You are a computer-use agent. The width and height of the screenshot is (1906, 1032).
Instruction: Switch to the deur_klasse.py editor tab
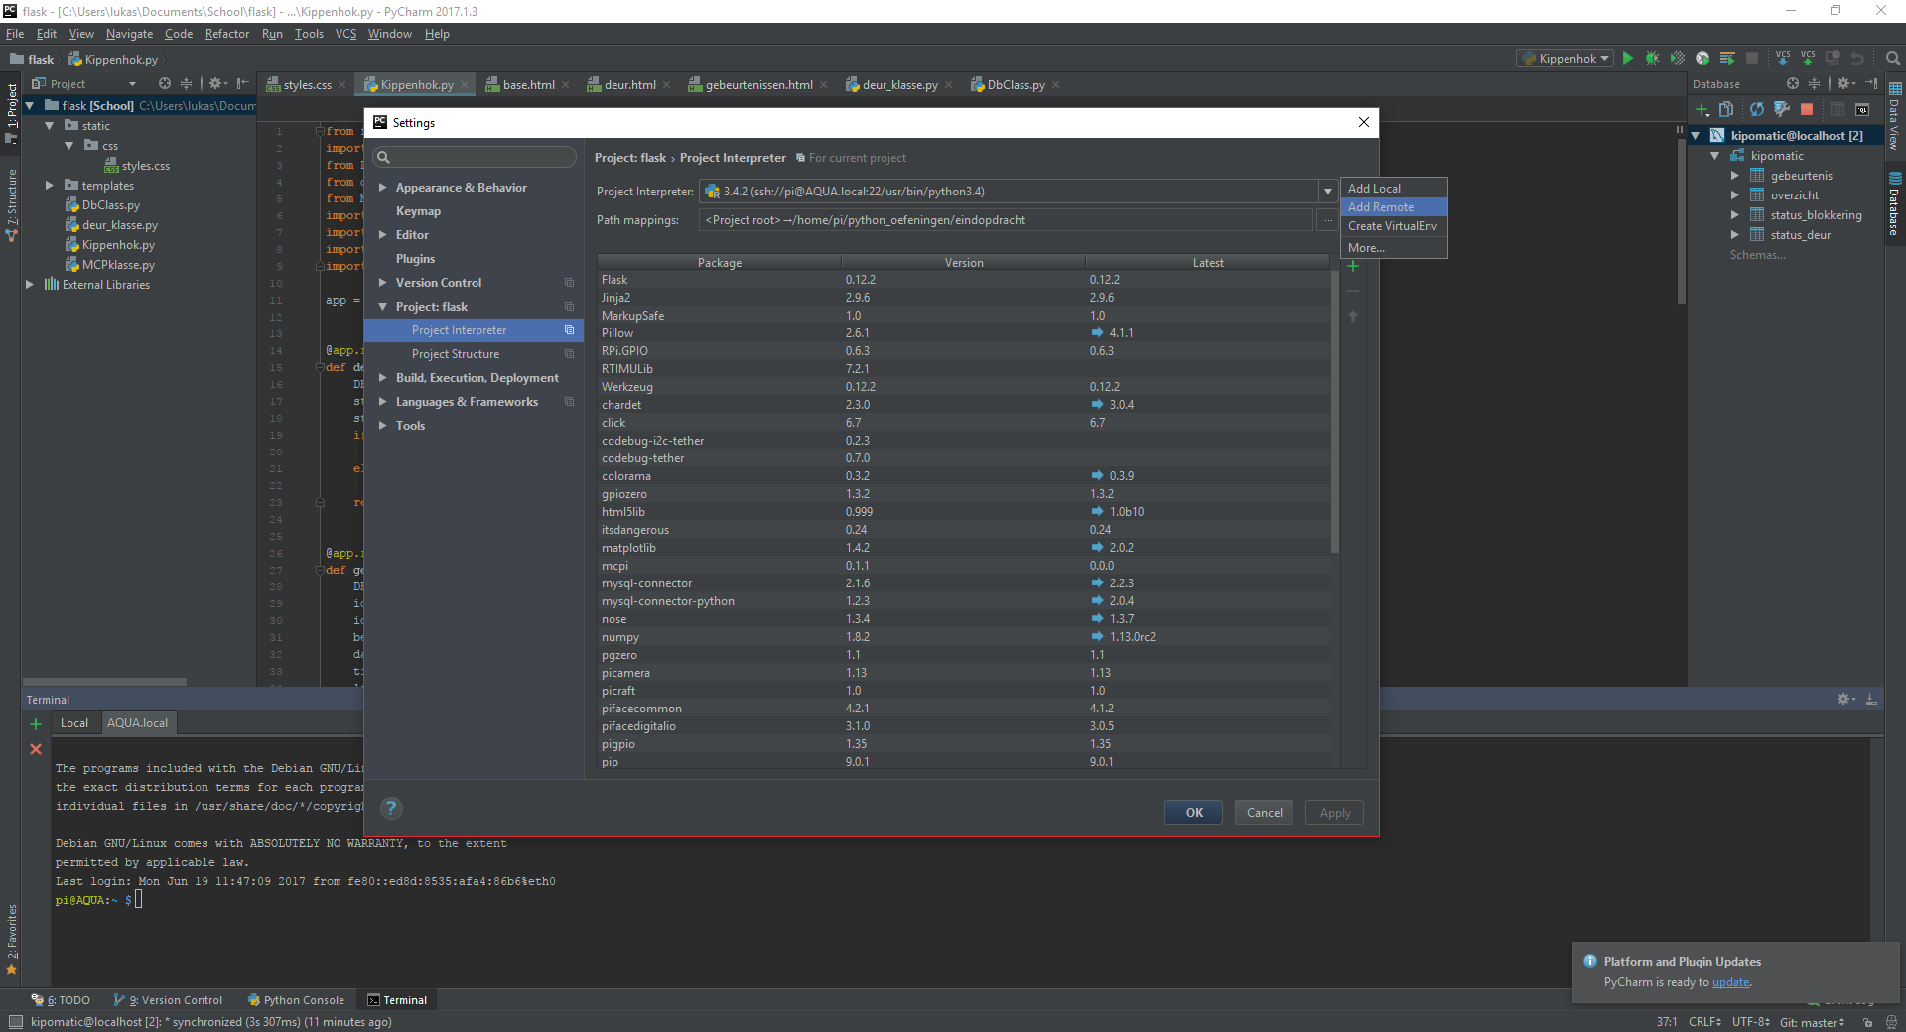tap(898, 85)
